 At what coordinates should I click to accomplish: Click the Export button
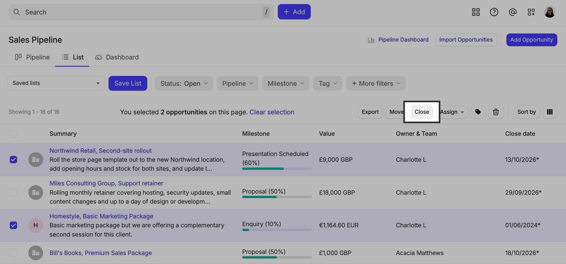[x=370, y=112]
